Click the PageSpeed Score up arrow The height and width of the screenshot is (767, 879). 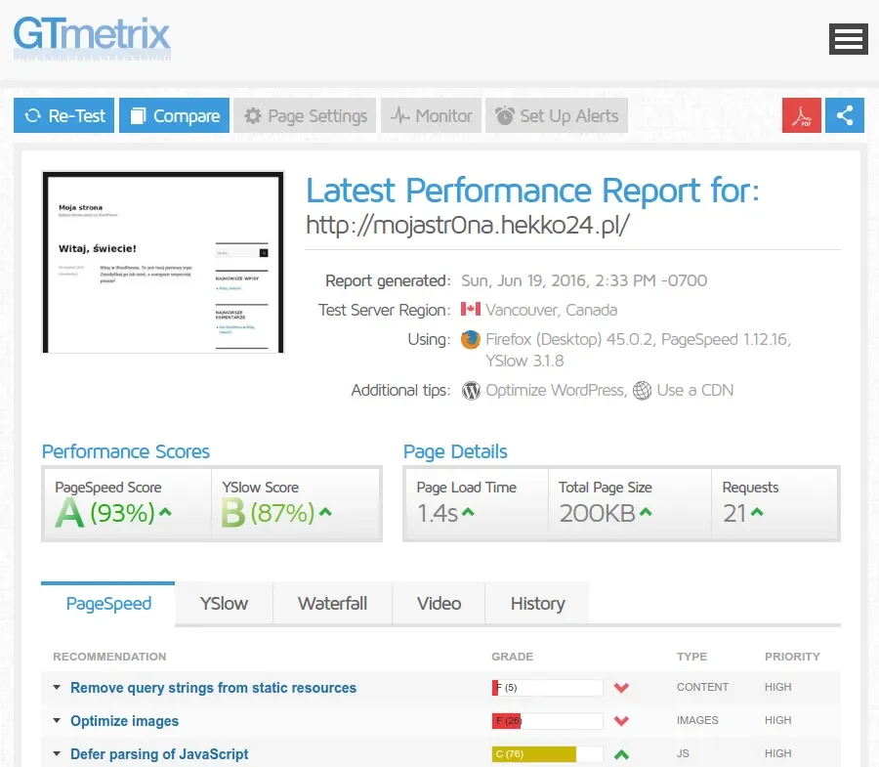tap(165, 511)
